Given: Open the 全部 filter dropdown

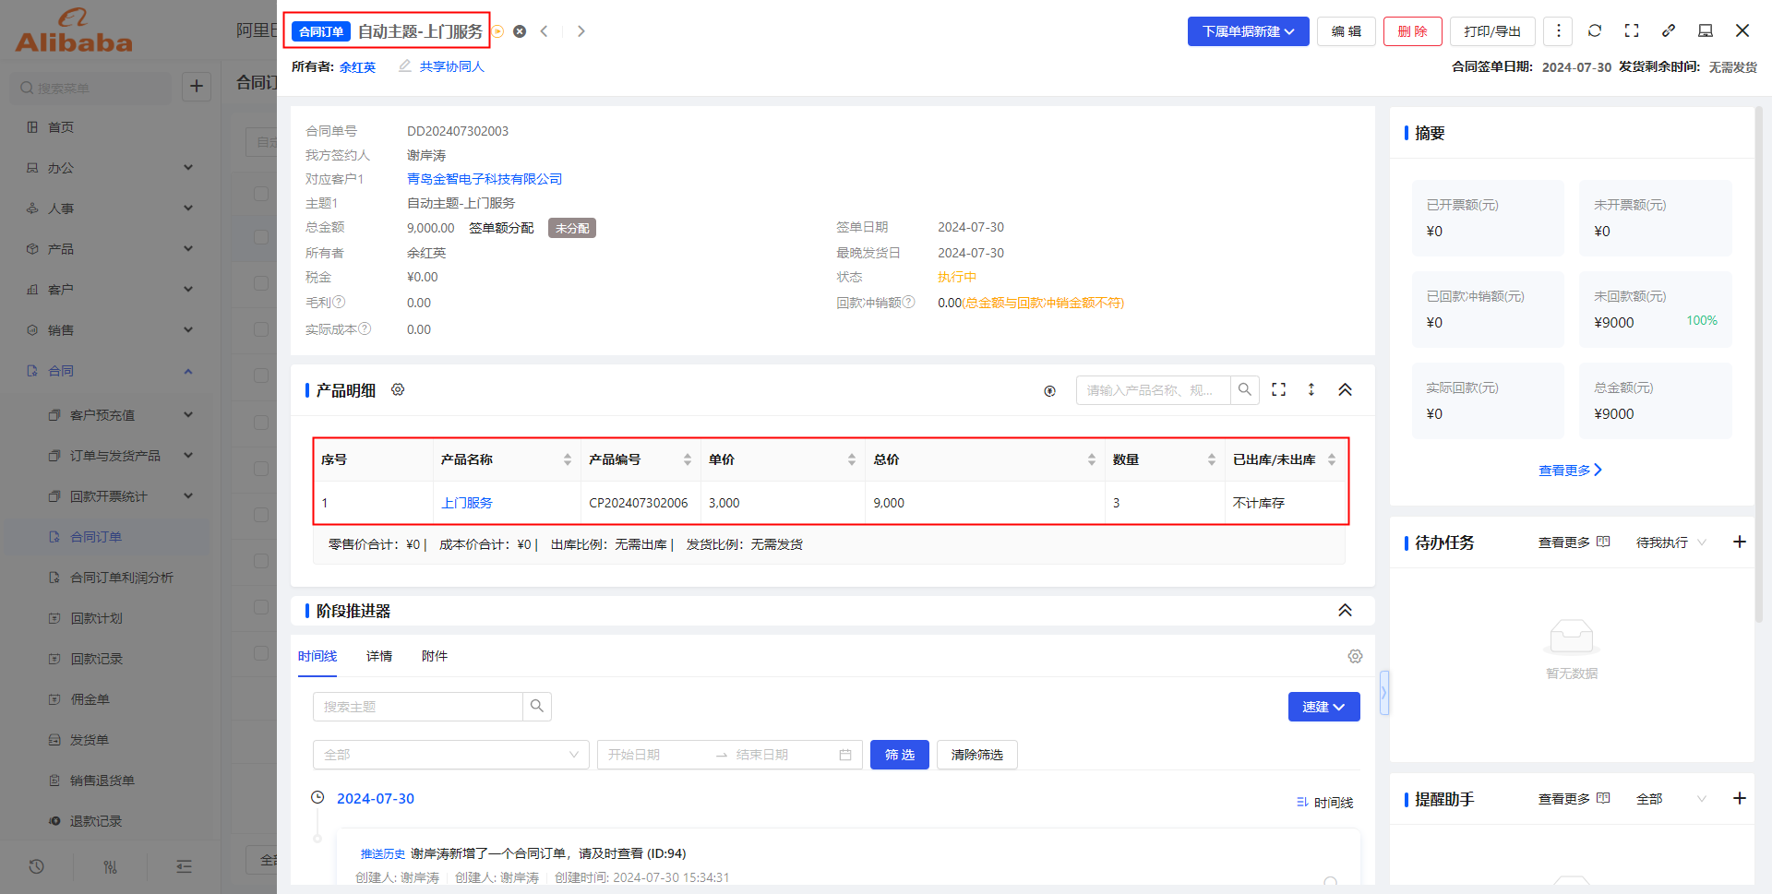Looking at the screenshot, I should click(450, 755).
